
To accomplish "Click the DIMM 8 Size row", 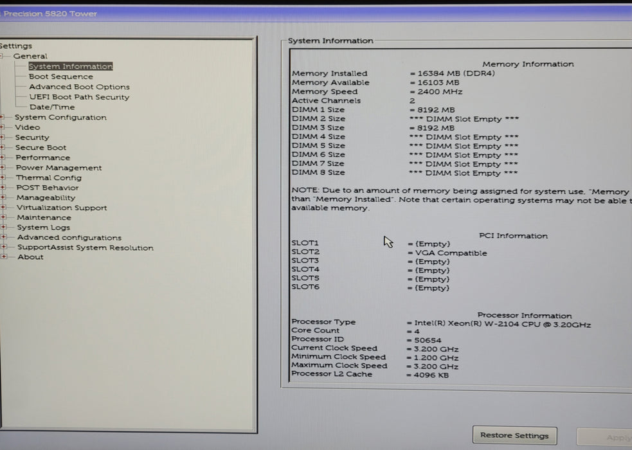I will [x=404, y=173].
